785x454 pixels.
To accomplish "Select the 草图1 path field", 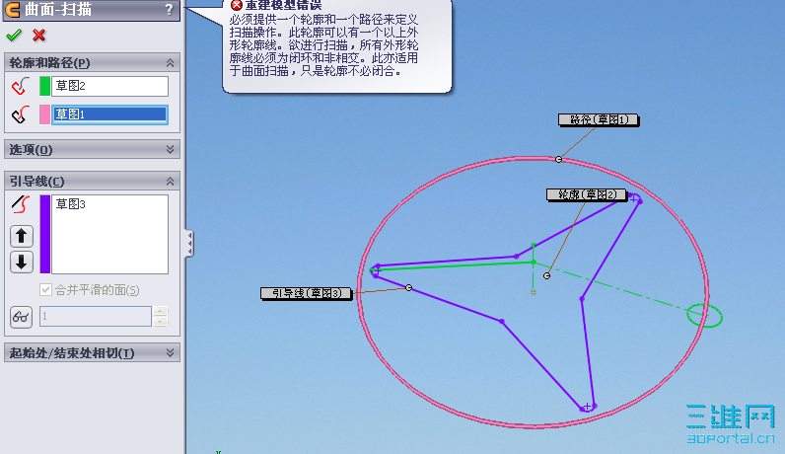I will click(x=110, y=114).
